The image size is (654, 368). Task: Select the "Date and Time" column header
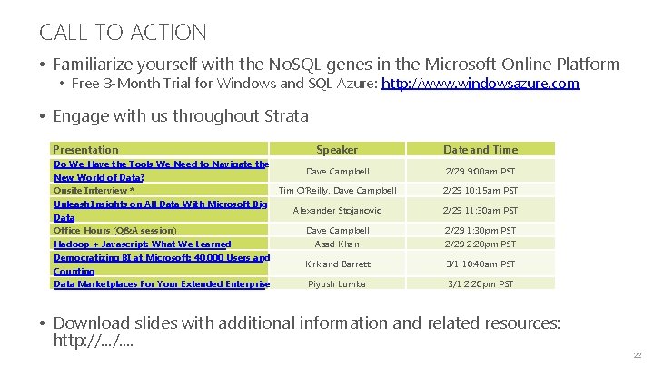click(480, 149)
